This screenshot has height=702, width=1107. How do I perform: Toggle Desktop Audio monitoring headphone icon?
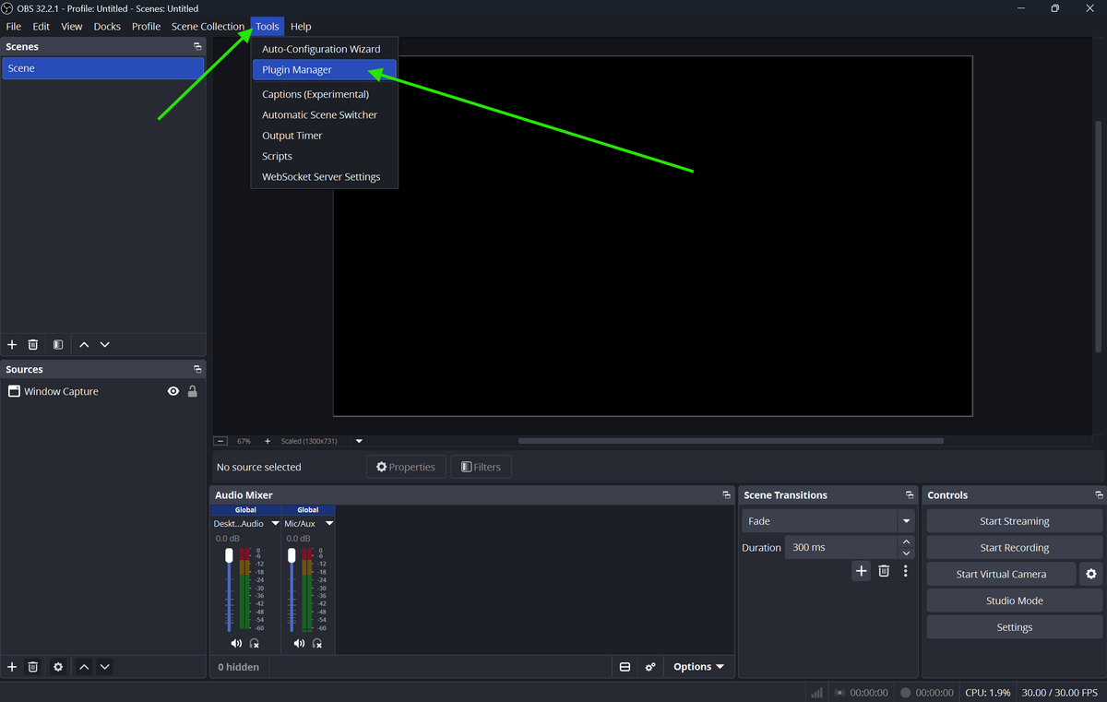[255, 643]
